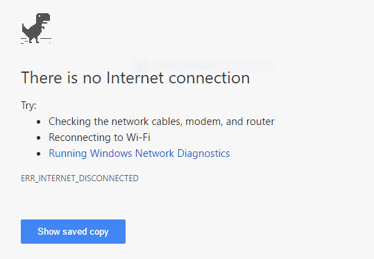
Task: Click the pixelated T-Rex dinosaur icon
Action: click(x=36, y=28)
